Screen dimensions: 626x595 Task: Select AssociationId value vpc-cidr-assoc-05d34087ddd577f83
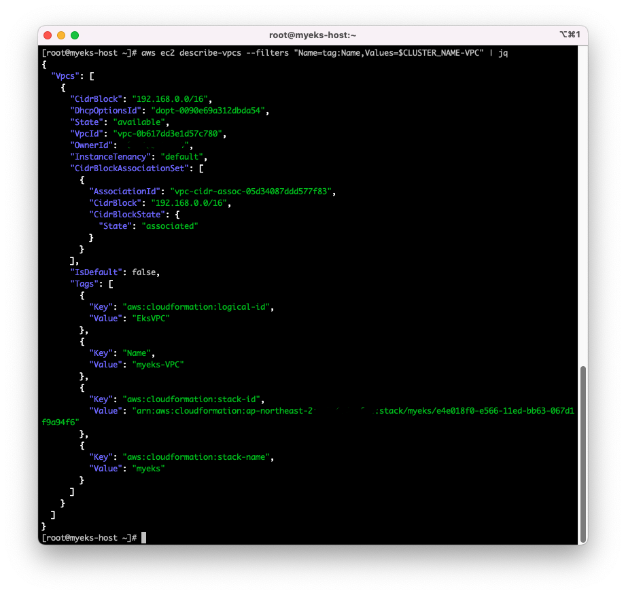251,192
